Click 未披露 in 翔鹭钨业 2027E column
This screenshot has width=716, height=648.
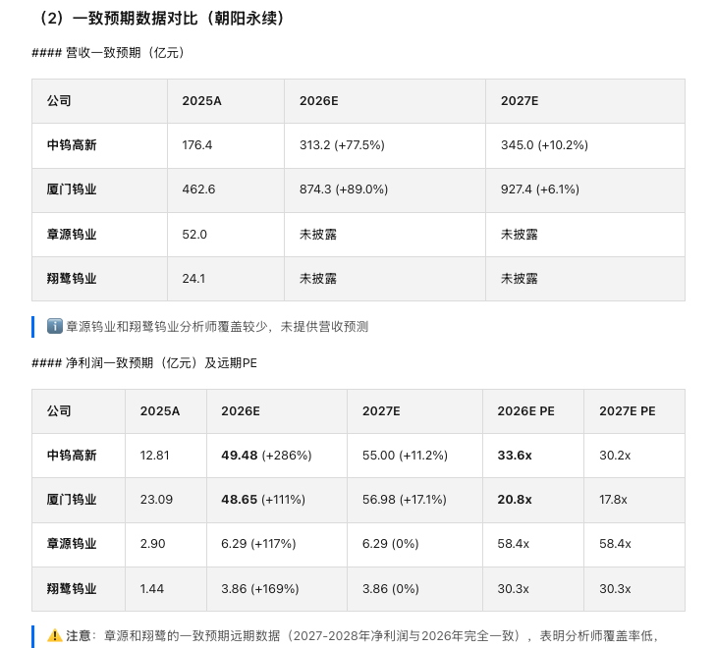[520, 279]
